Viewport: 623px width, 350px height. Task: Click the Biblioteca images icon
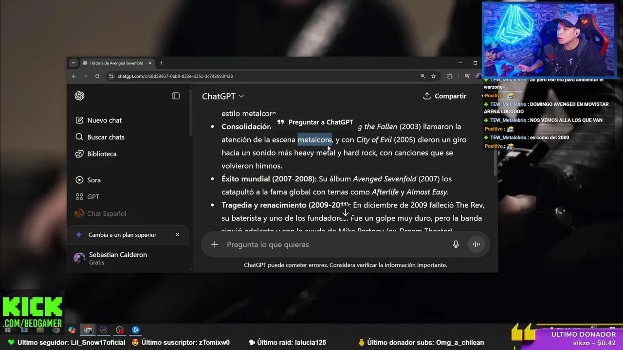[x=79, y=154]
